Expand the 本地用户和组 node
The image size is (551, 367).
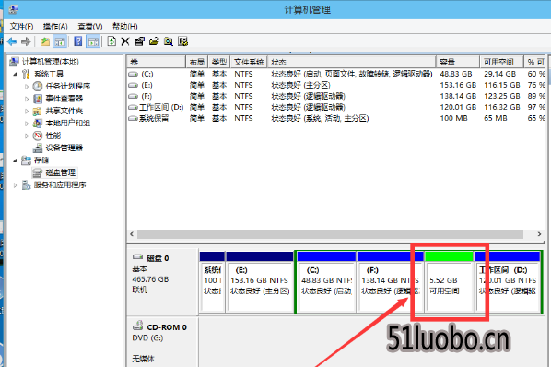(x=27, y=124)
